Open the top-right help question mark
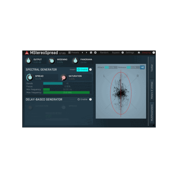The height and width of the screenshot is (178, 178). pos(154,53)
